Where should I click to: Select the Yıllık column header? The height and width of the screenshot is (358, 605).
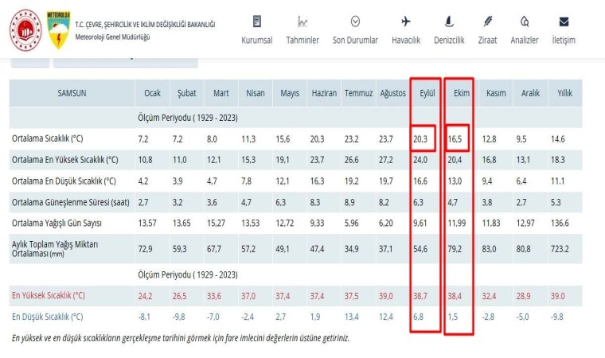564,93
